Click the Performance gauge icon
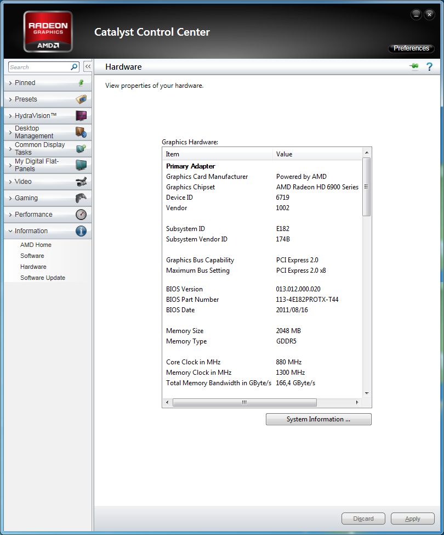Viewport: 444px width, 535px height. click(x=81, y=214)
